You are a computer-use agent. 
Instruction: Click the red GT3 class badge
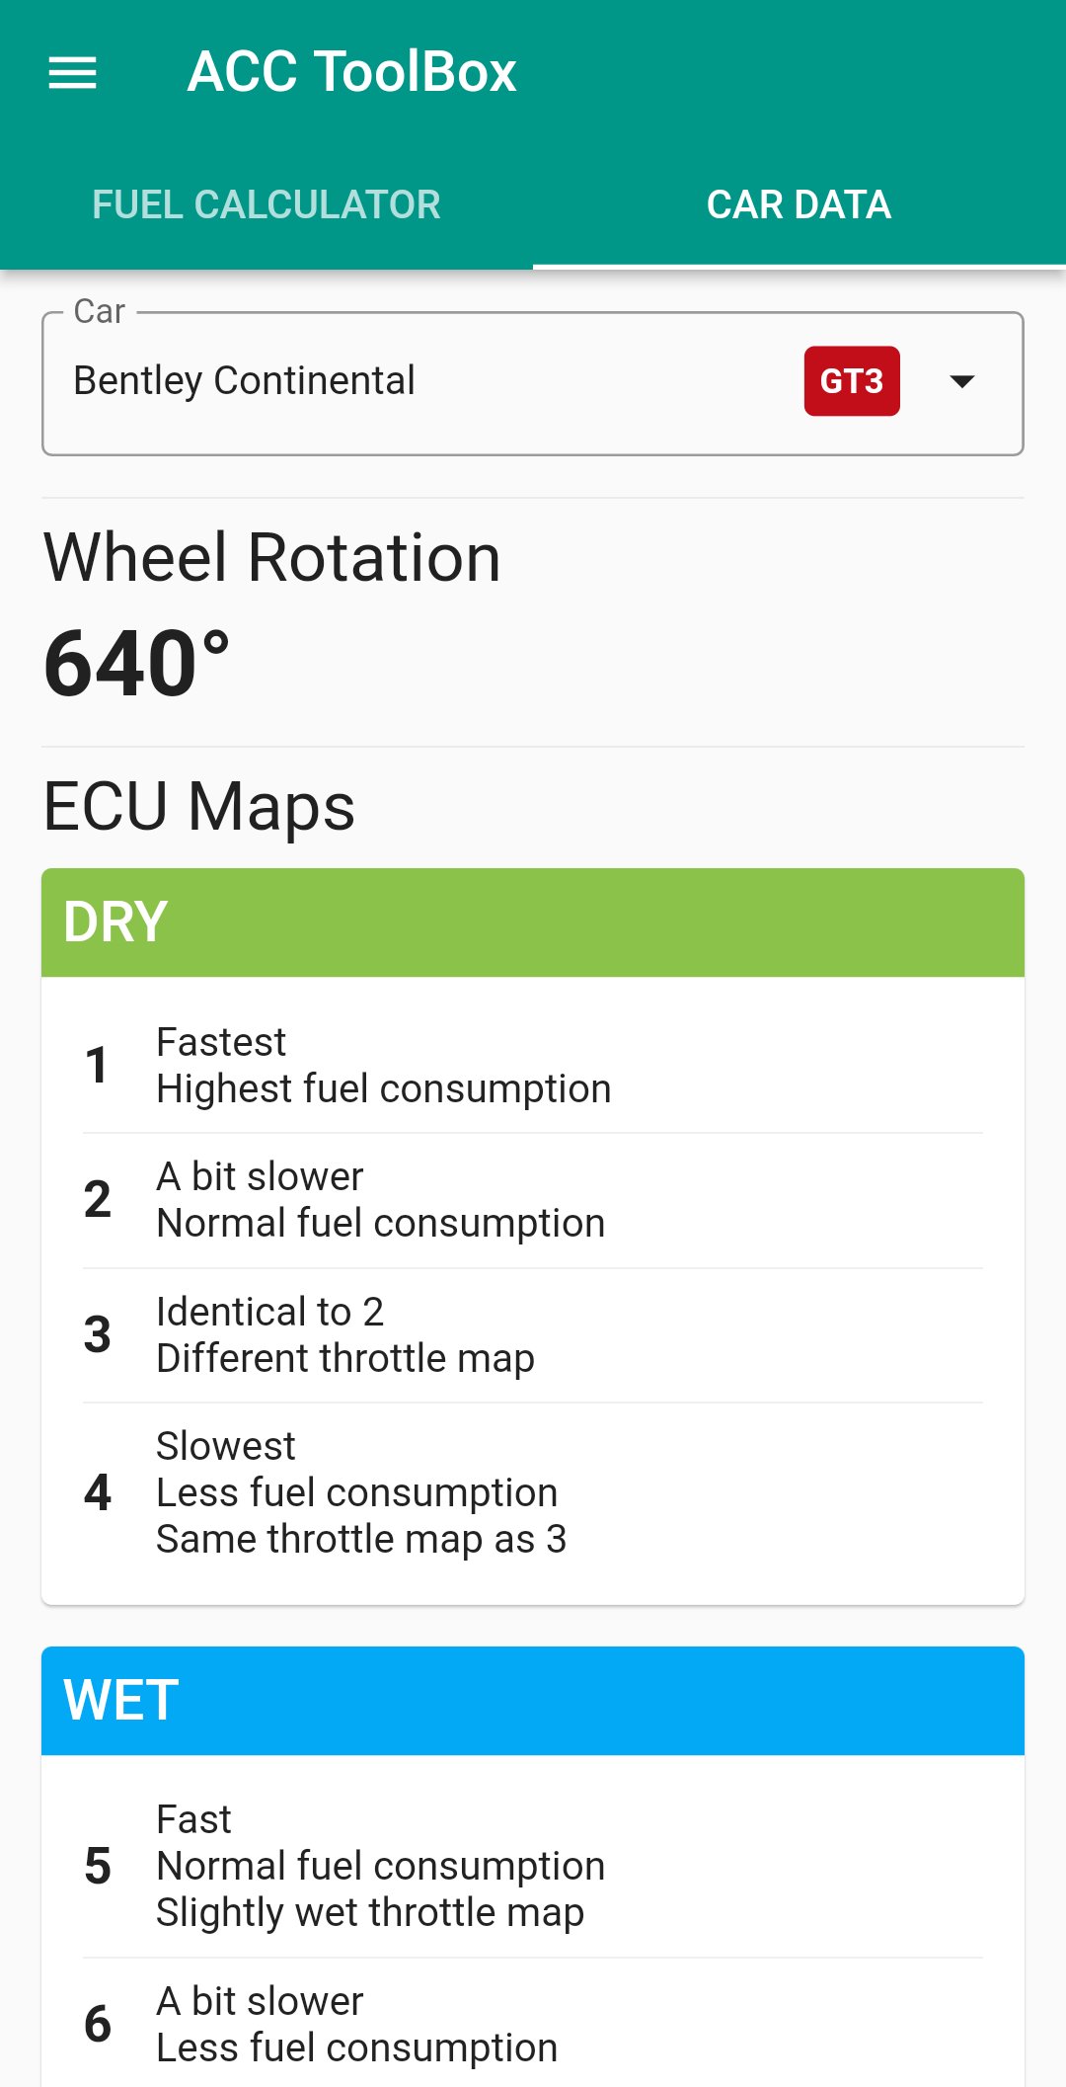point(851,381)
